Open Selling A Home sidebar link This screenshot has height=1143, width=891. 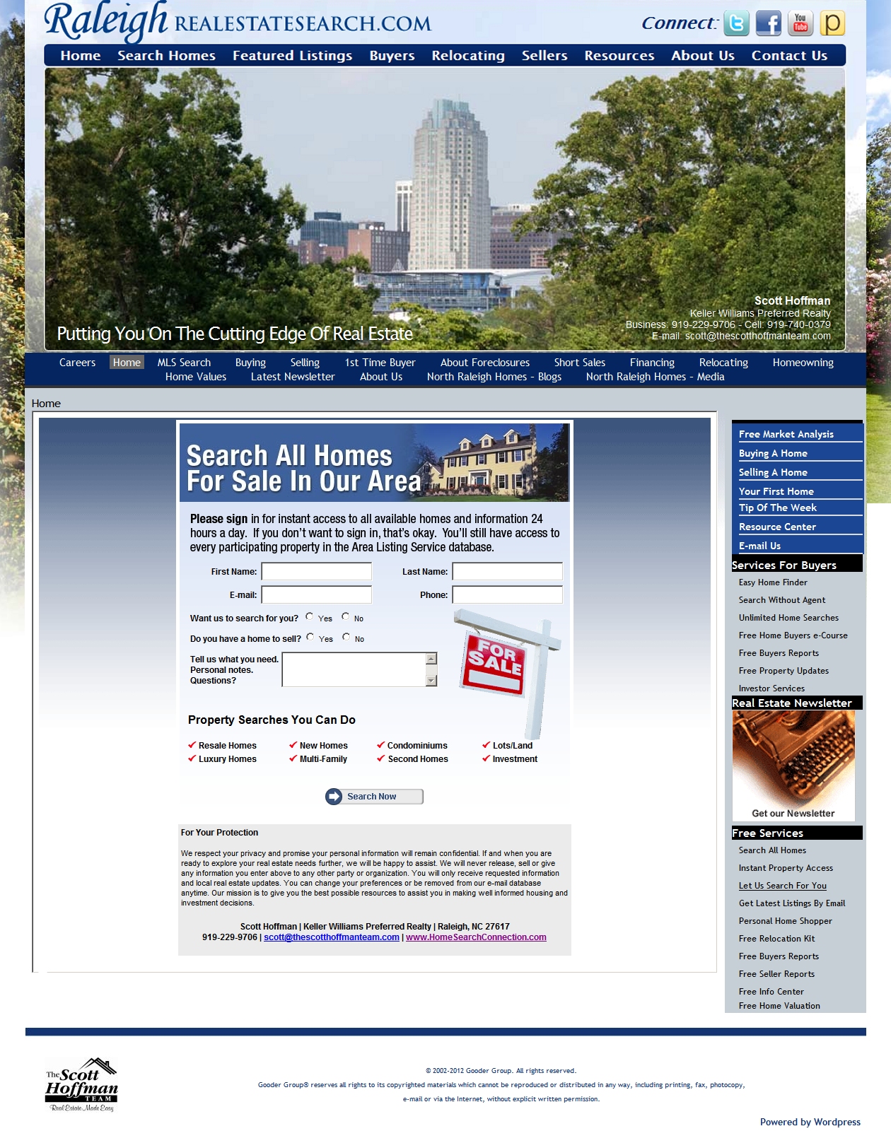(773, 472)
